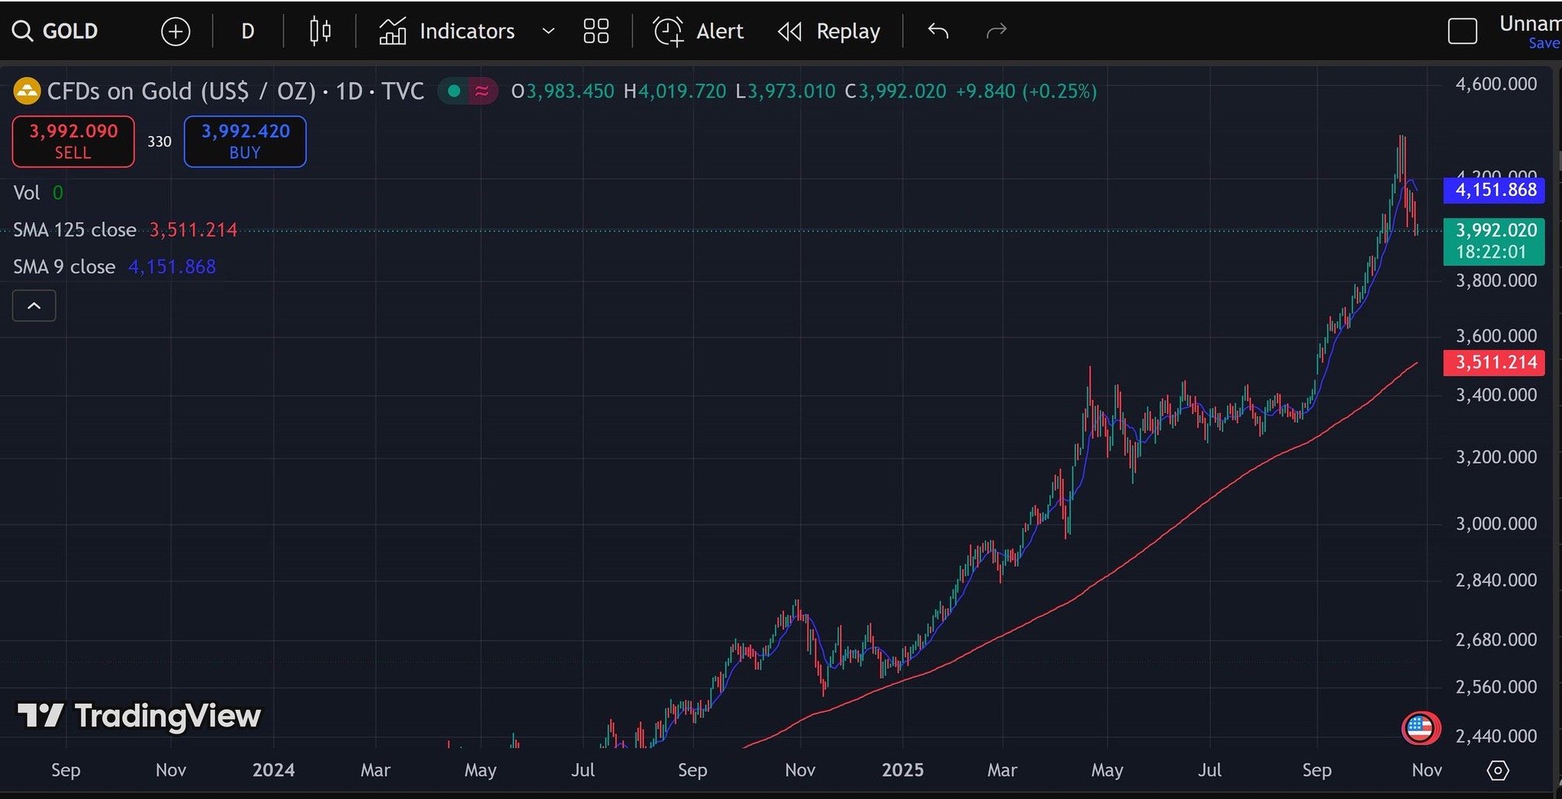Expand the Indicators favorites dropdown arrow

tap(548, 31)
